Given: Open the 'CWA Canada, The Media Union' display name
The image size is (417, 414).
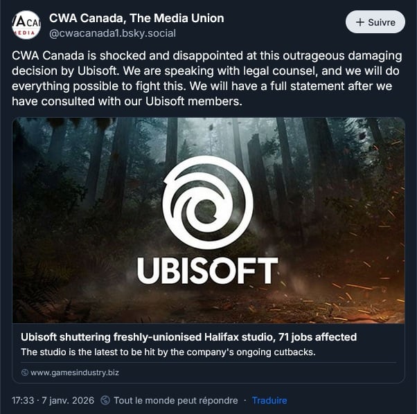Looking at the screenshot, I should (x=136, y=18).
